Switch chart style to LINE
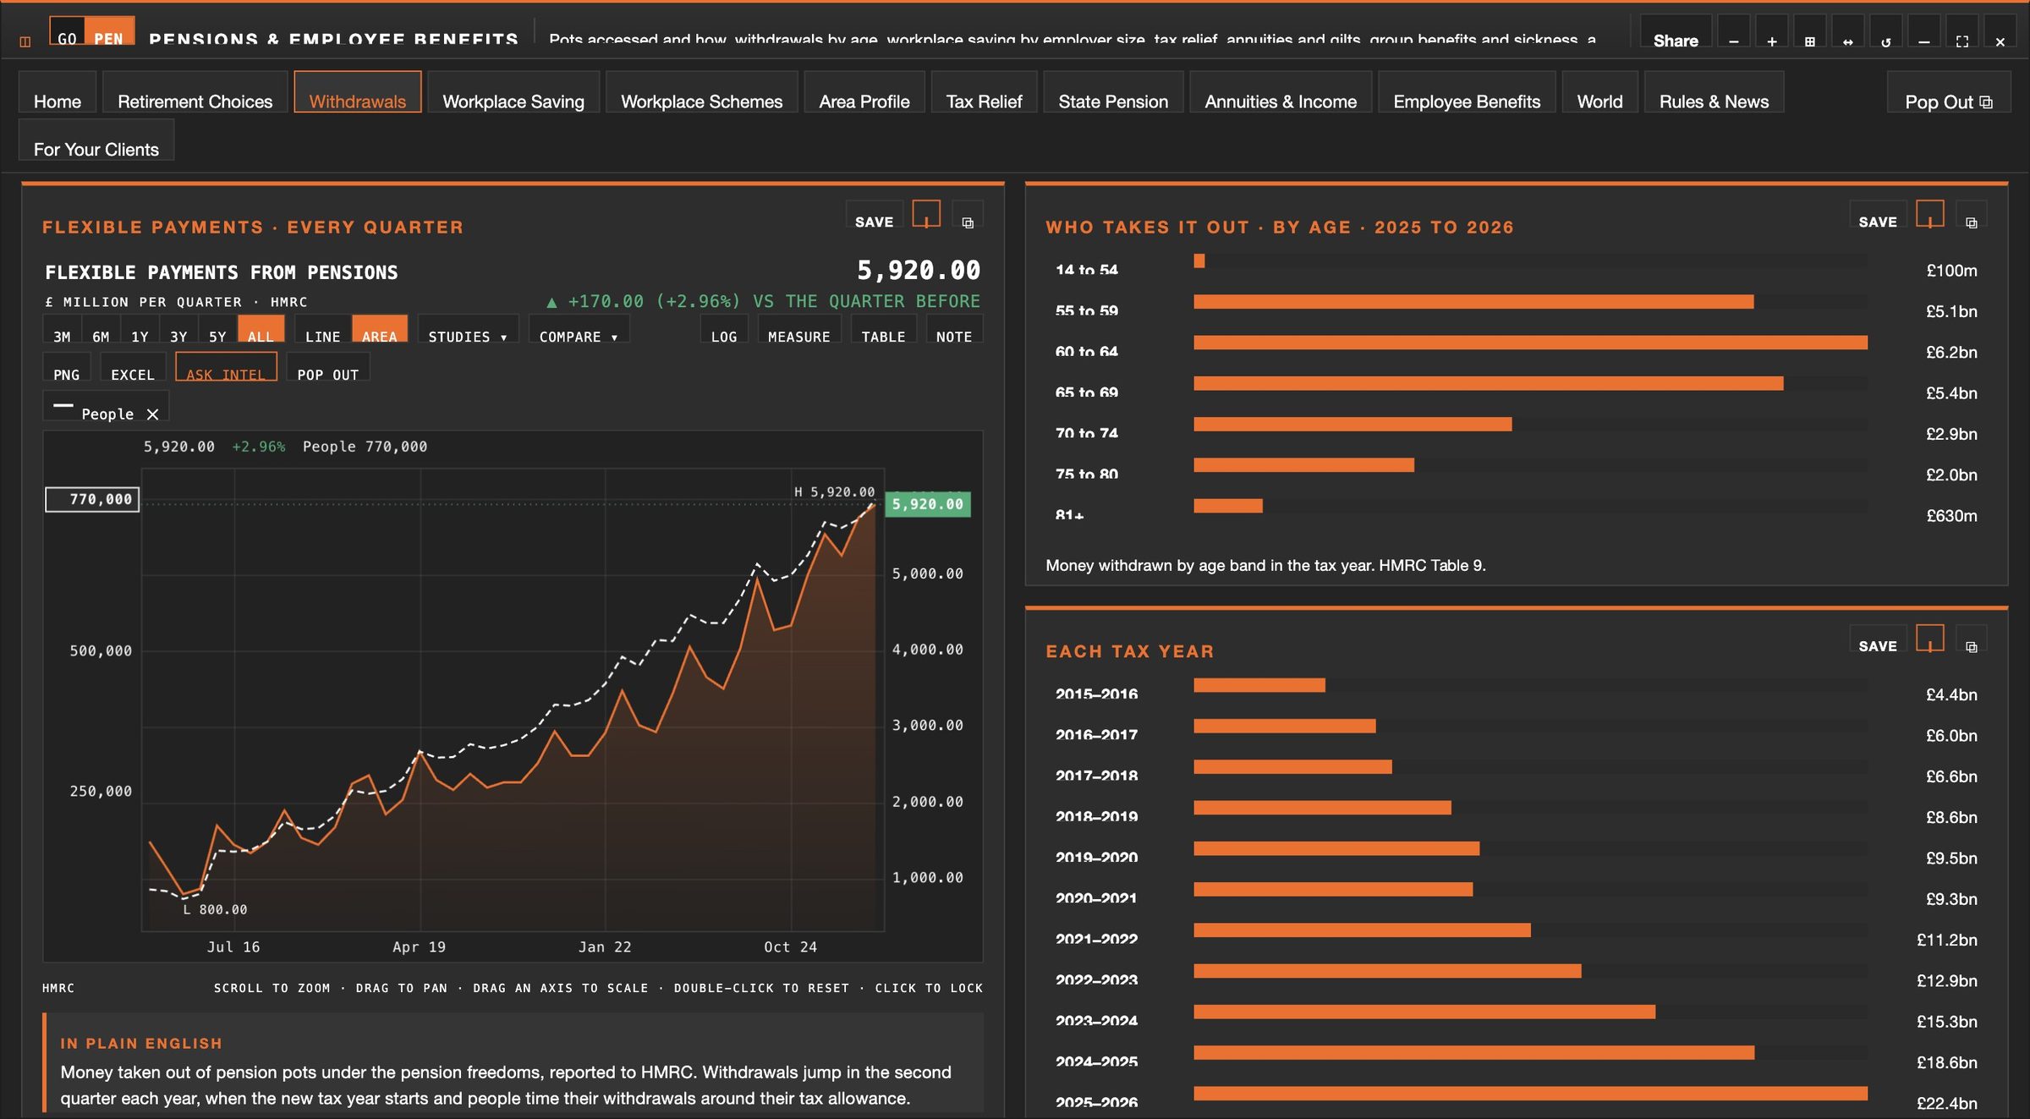Viewport: 2030px width, 1119px height. tap(322, 336)
